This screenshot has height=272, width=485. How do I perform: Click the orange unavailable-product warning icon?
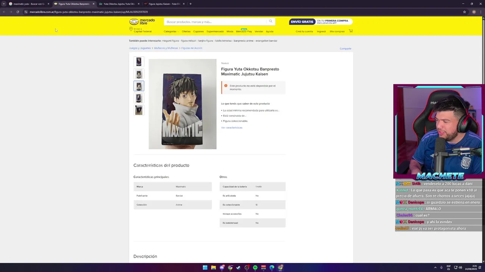pyautogui.click(x=226, y=86)
